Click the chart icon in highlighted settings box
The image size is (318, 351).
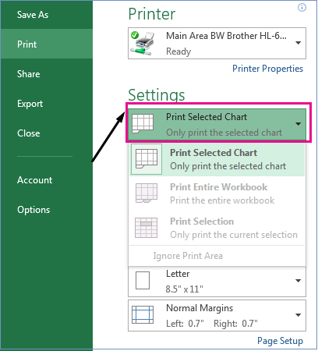(143, 123)
